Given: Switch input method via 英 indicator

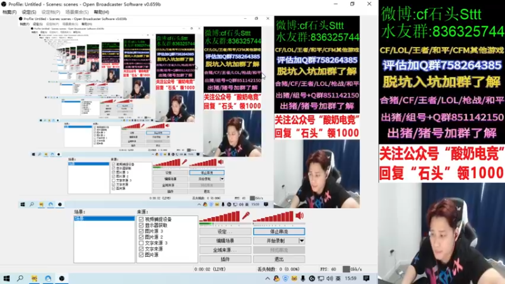Looking at the screenshot, I should (338, 278).
